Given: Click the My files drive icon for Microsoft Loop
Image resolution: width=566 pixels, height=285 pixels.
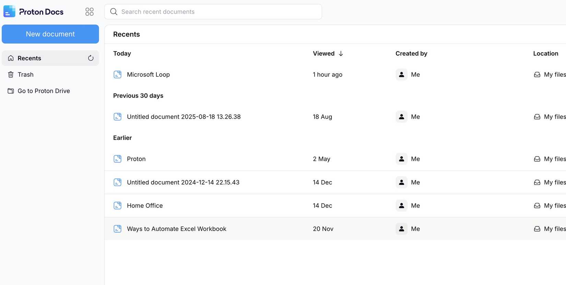Looking at the screenshot, I should [537, 74].
